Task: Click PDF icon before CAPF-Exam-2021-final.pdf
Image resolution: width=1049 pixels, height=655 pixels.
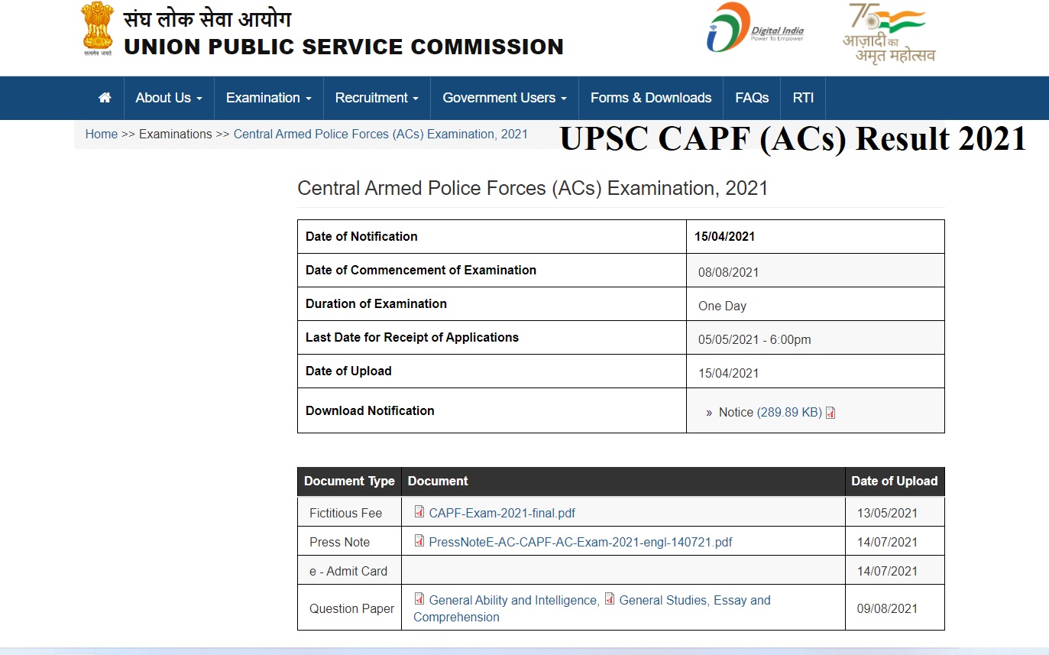Action: point(419,512)
